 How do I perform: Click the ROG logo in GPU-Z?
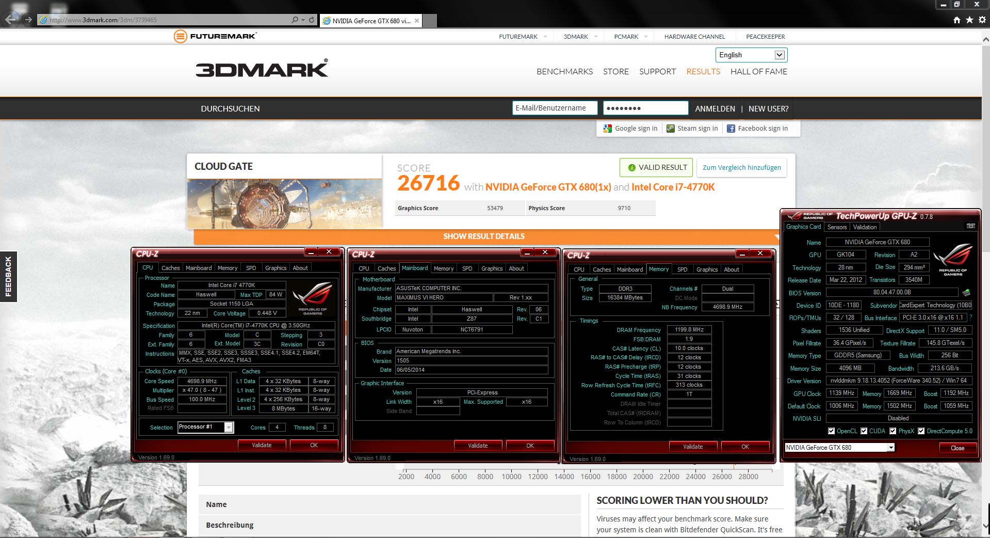[x=952, y=260]
